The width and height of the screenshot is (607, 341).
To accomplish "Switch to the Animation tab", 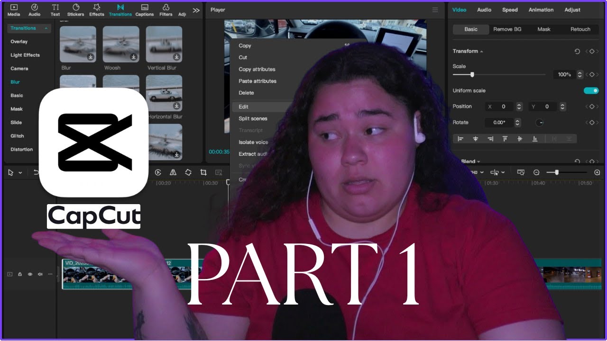I will [541, 10].
